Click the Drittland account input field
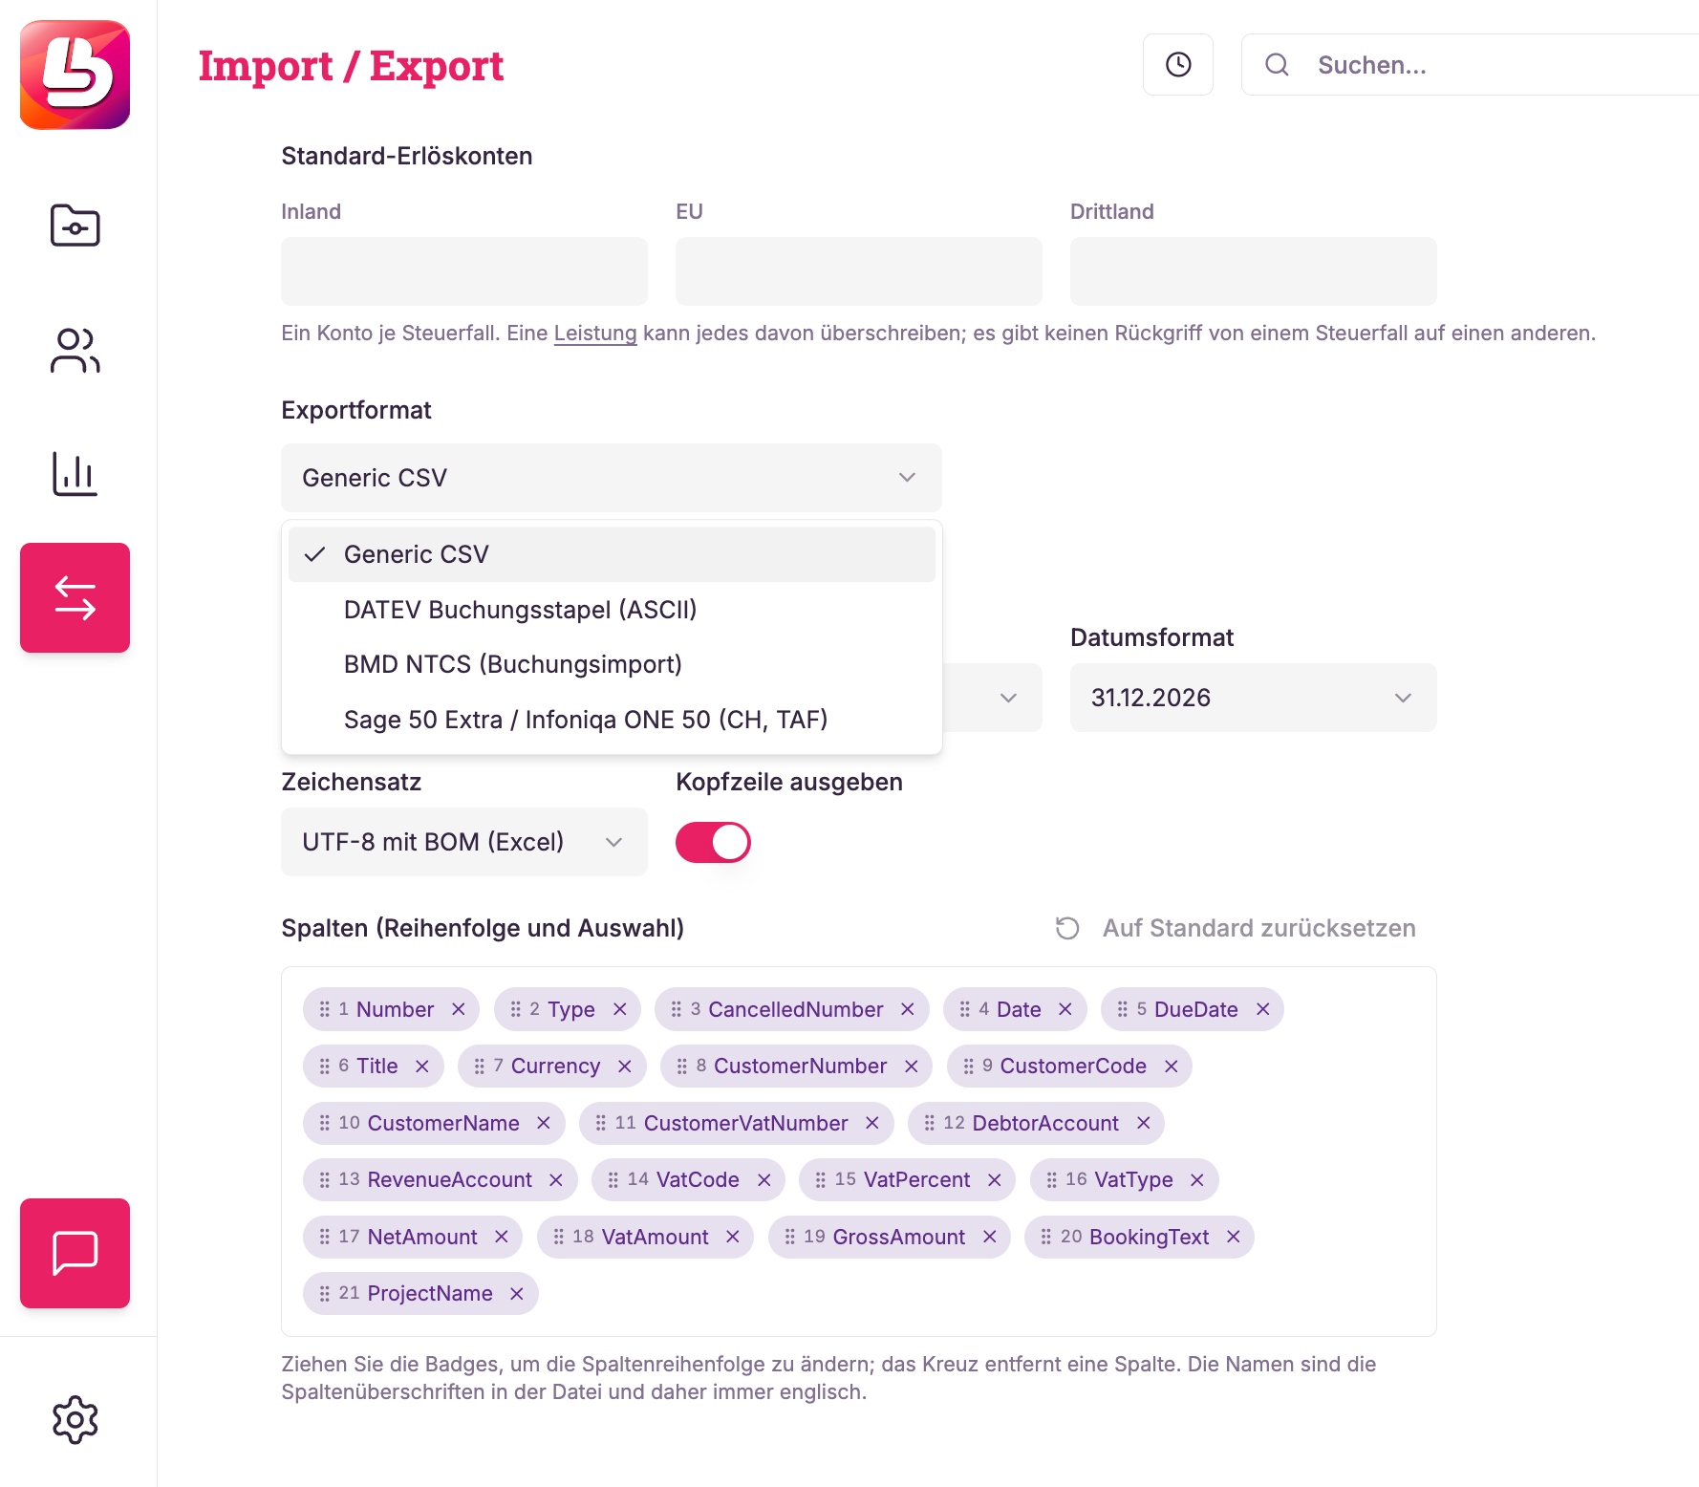 (1253, 271)
